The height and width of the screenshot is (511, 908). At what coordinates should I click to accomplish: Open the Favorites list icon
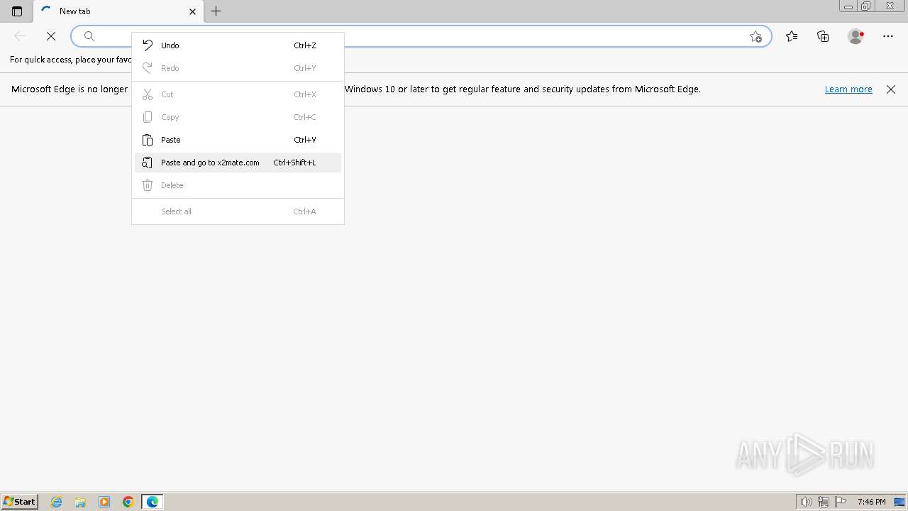(x=792, y=36)
